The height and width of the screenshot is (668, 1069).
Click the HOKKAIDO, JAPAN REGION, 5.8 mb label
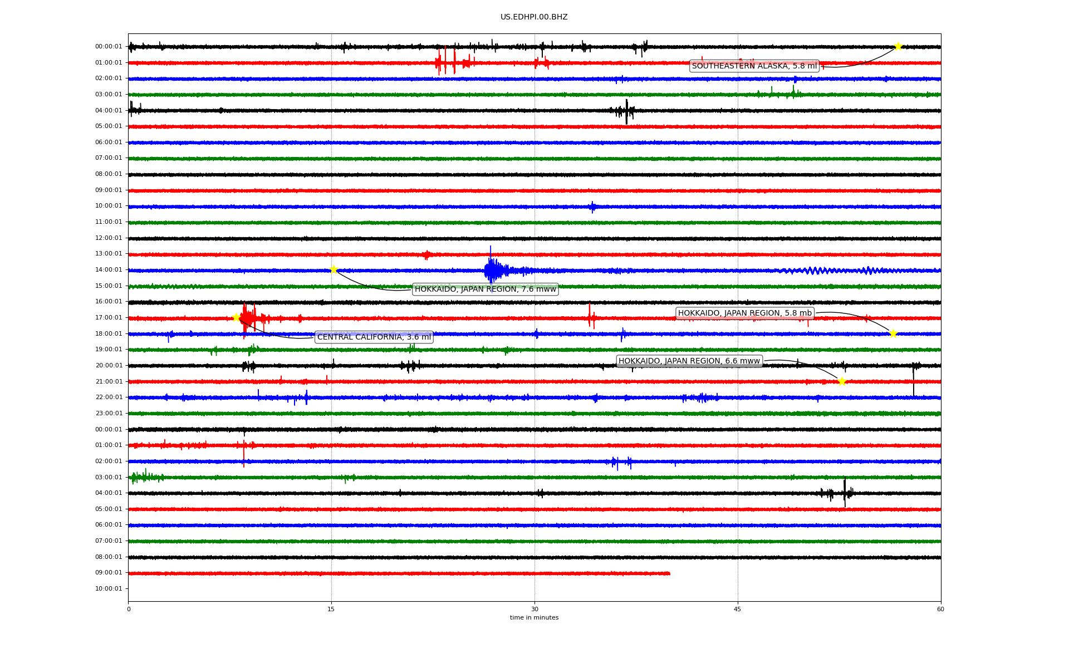pos(744,313)
